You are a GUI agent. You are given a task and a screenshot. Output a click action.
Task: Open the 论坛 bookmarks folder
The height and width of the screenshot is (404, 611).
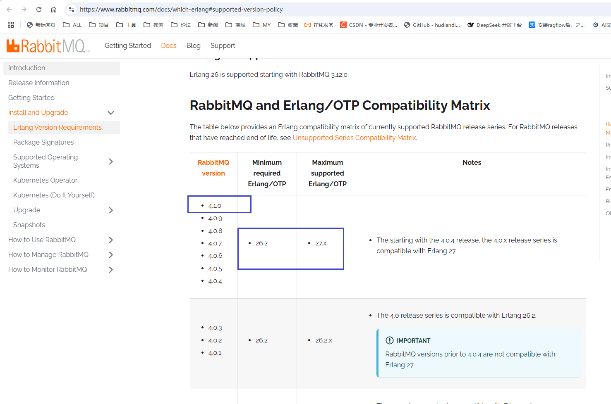(x=181, y=25)
